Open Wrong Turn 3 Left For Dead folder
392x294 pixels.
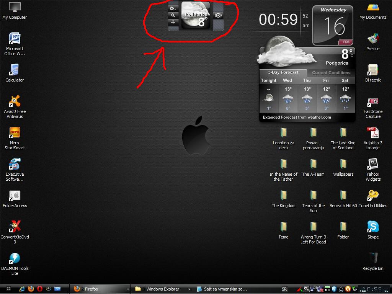pos(313,232)
